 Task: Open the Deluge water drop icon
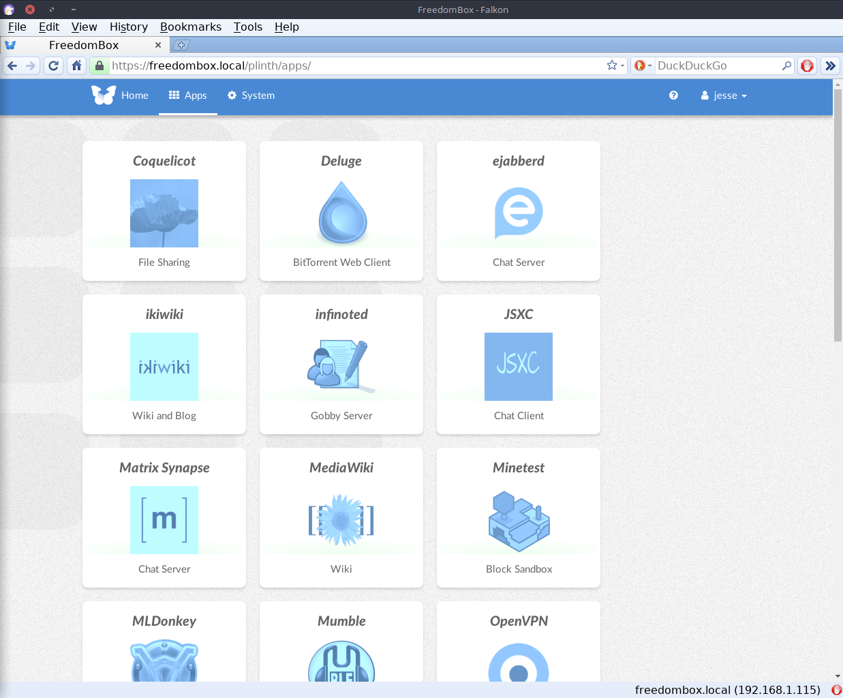[x=342, y=213]
